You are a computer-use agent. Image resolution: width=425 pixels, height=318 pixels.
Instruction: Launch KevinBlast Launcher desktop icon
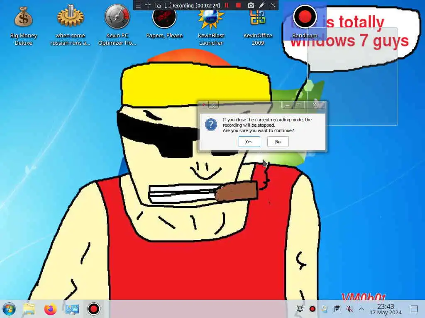pos(211,27)
